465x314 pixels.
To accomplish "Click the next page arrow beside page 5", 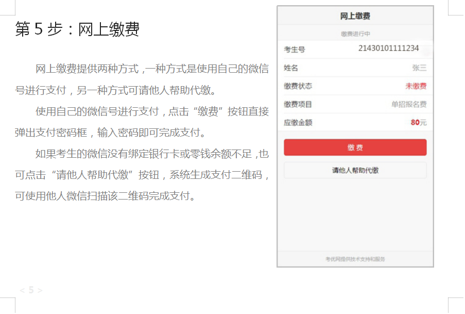I will (40, 290).
